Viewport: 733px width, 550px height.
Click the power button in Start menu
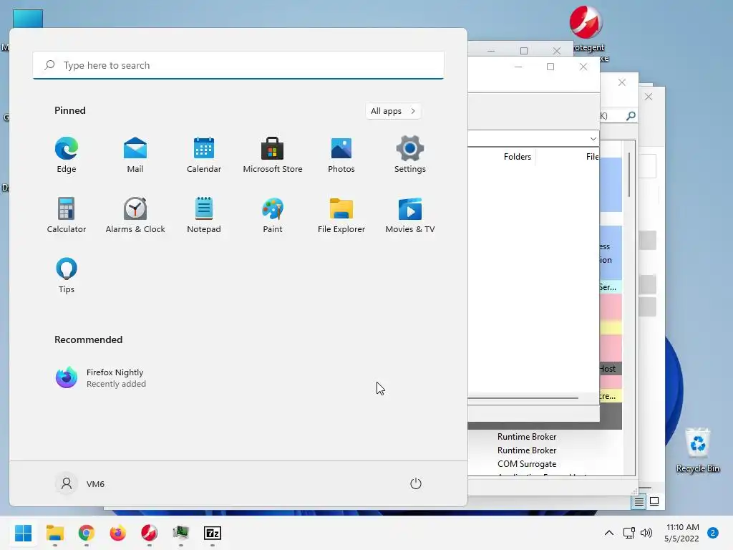click(416, 483)
